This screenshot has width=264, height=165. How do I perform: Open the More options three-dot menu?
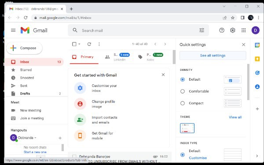point(99,44)
